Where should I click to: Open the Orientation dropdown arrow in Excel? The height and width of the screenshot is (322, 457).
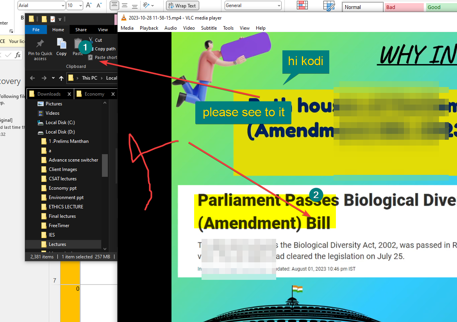[152, 5]
